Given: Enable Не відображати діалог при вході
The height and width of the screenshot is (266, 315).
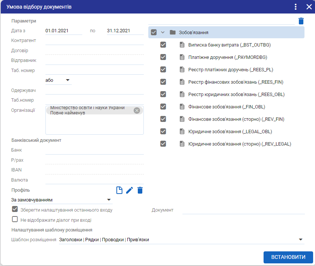Looking at the screenshot, I should 15,220.
